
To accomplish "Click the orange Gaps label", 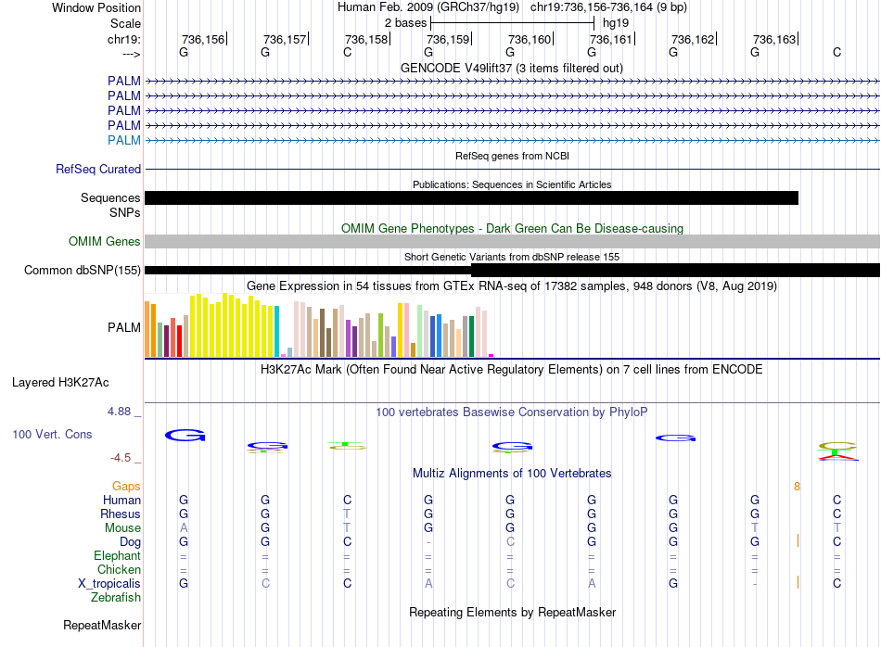I will [x=126, y=487].
